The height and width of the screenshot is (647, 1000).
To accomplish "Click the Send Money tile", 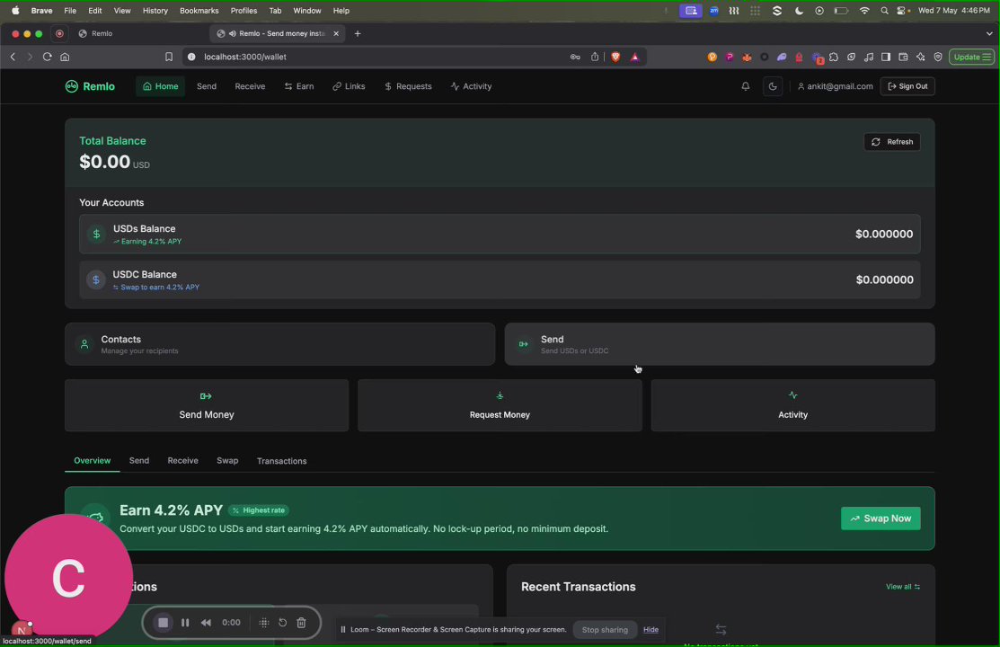I will coord(207,405).
